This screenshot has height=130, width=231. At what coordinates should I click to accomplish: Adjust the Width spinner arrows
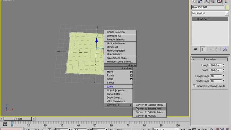point(224,70)
